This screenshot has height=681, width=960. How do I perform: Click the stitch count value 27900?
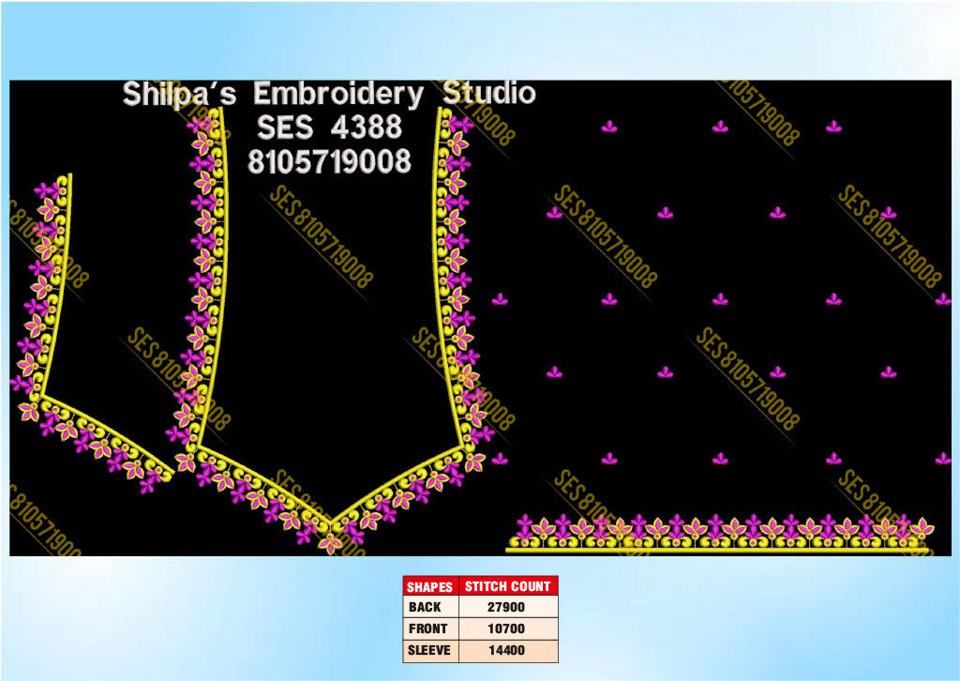click(506, 608)
